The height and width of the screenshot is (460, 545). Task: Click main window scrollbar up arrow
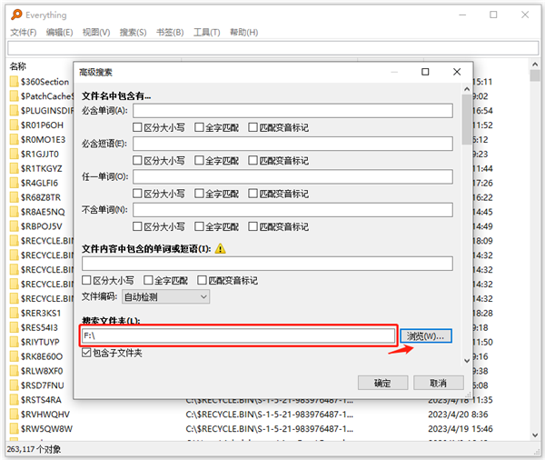point(535,65)
